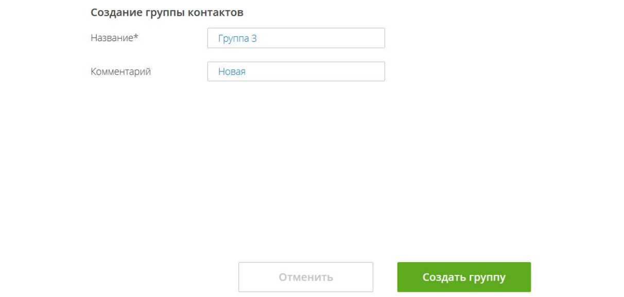Viewport: 624px width, 297px height.
Task: Click the Название input field
Action: [296, 38]
